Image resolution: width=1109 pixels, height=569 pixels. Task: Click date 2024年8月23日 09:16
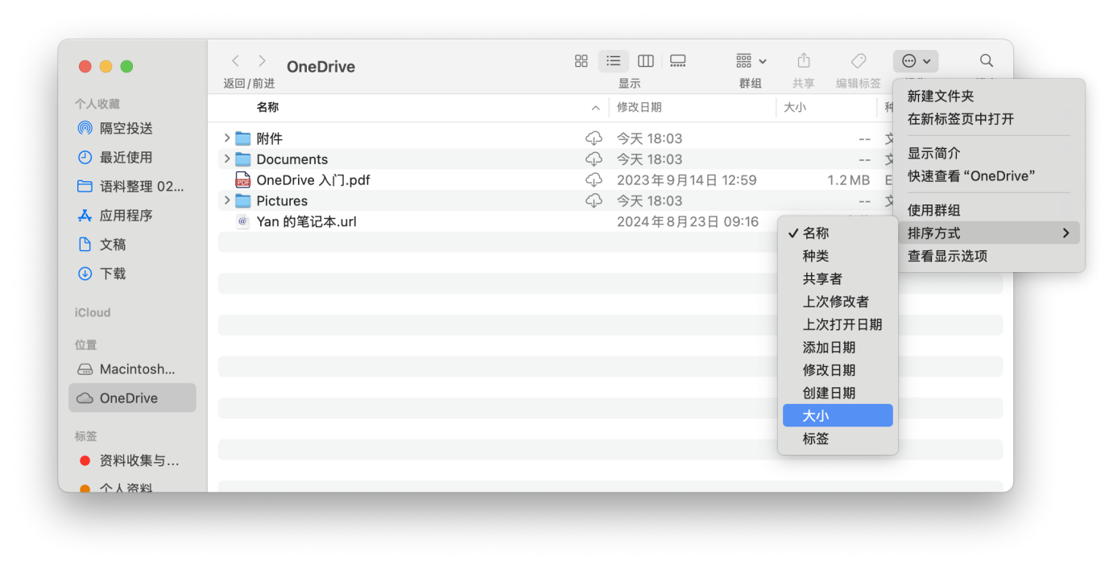pyautogui.click(x=688, y=221)
